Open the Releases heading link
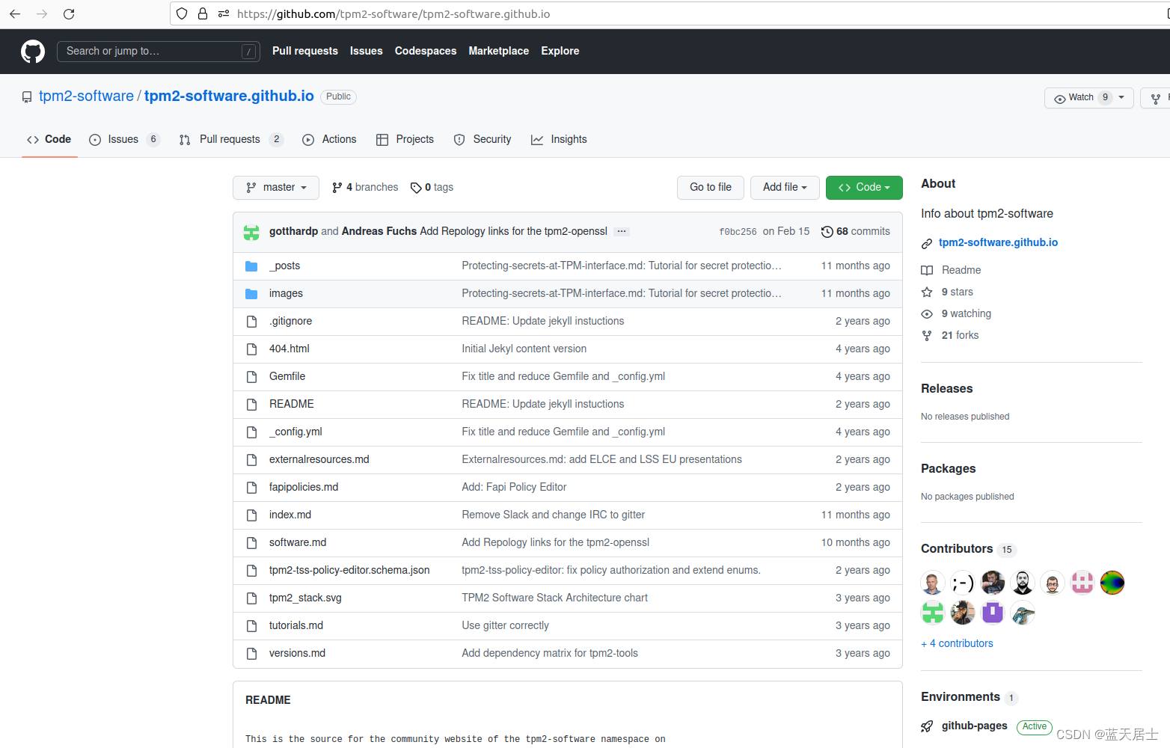 point(947,389)
